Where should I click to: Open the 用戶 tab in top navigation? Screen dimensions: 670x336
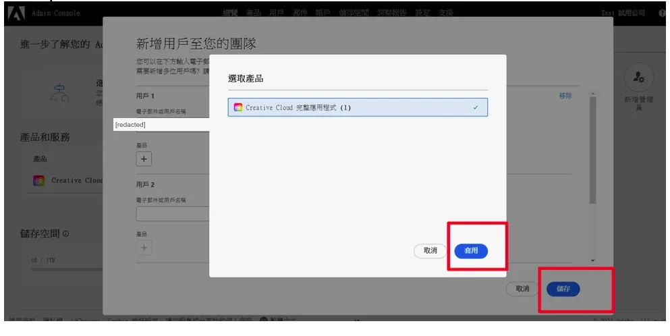point(277,13)
